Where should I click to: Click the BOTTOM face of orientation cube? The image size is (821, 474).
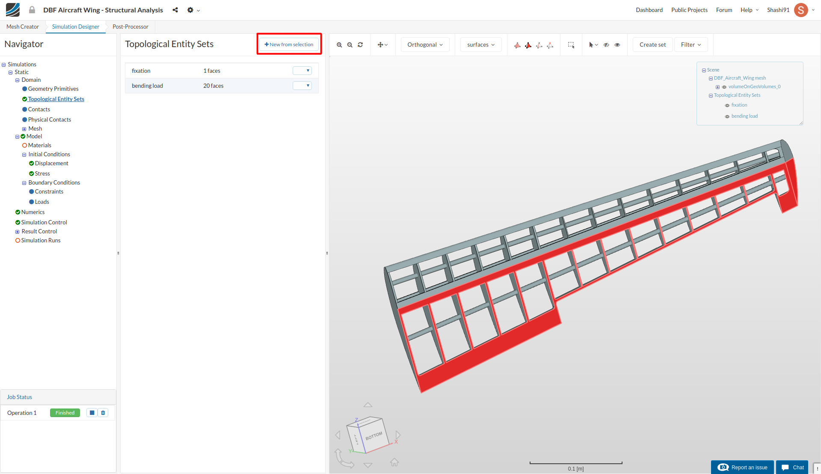(x=373, y=436)
